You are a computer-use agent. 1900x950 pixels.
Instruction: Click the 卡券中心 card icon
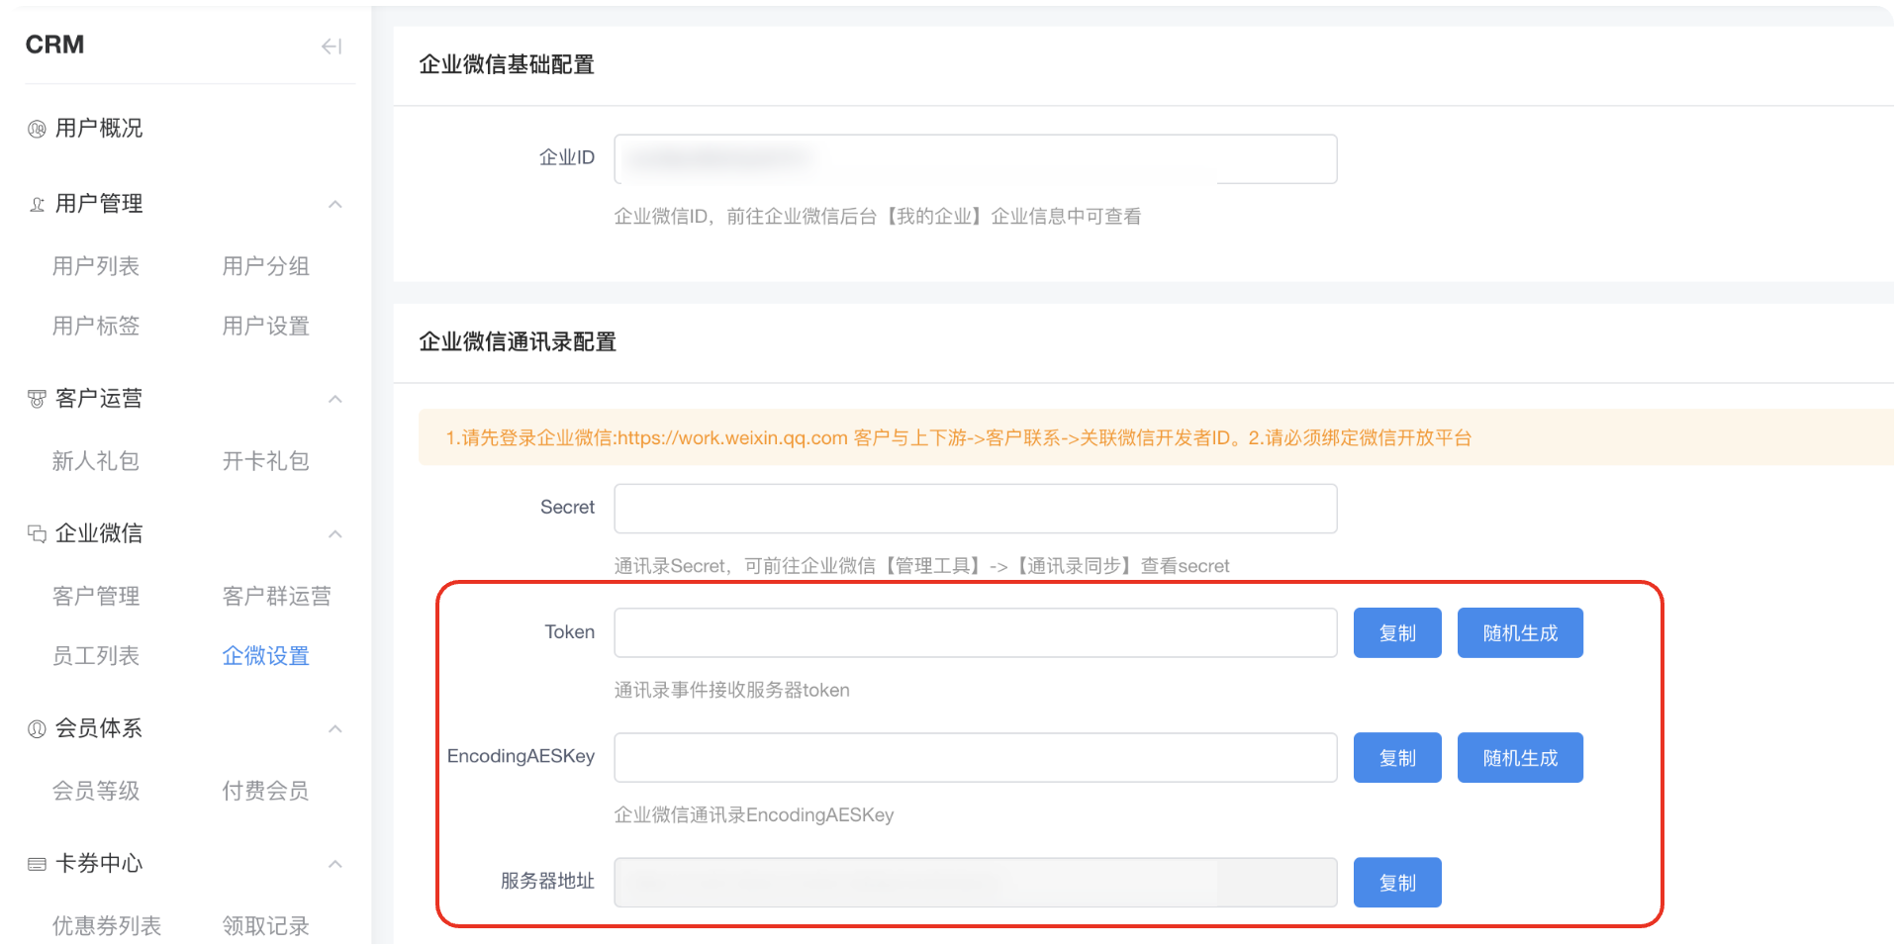point(37,864)
